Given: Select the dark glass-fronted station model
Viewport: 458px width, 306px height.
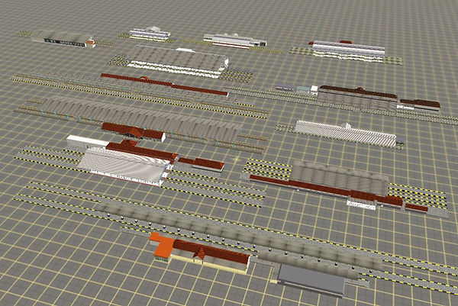Looking at the screenshot, I should 63,38.
